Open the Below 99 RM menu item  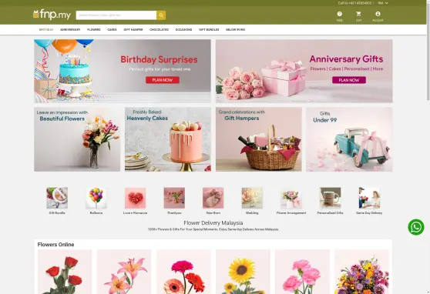point(235,29)
